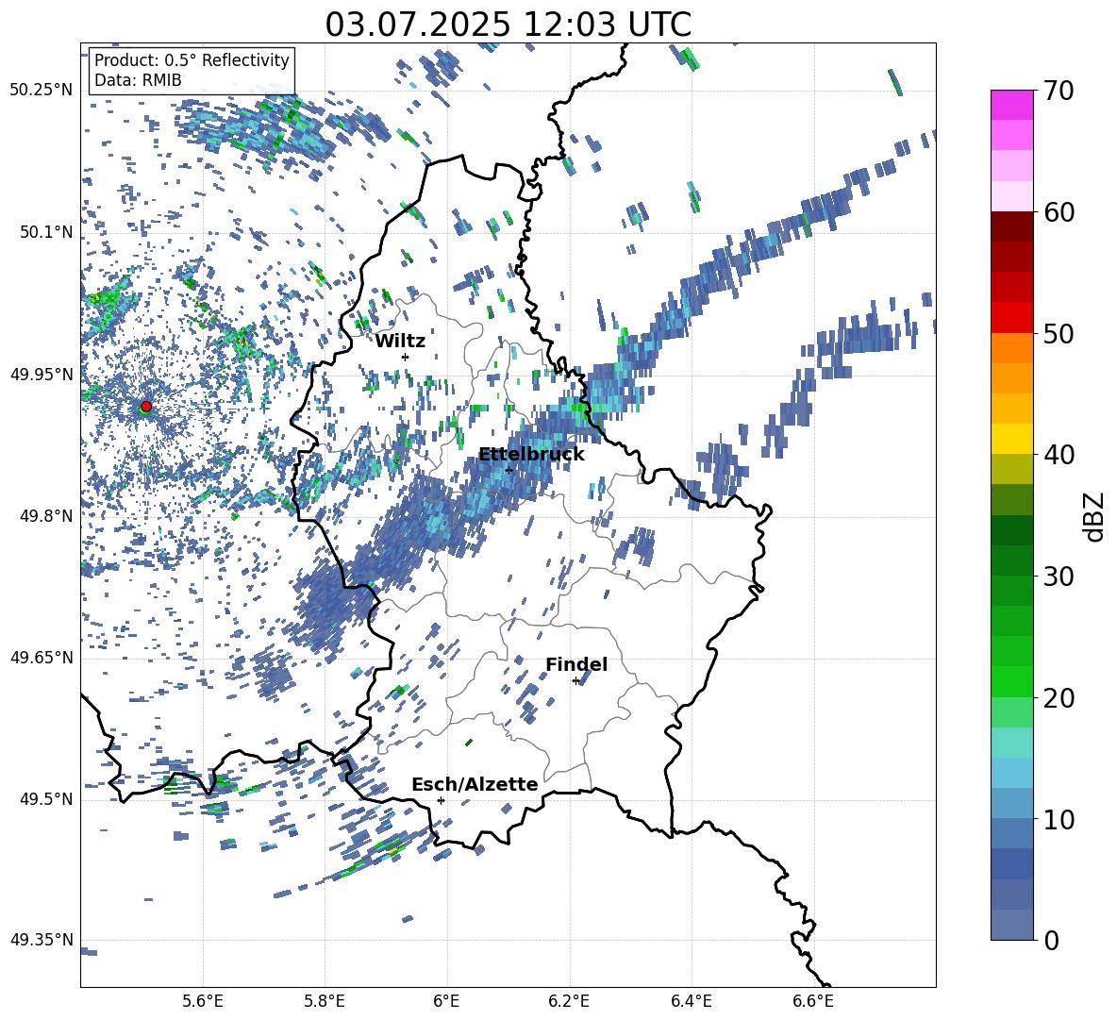Click the 40 tick on colorbar
This screenshot has height=1020, width=1117.
pos(1059,455)
